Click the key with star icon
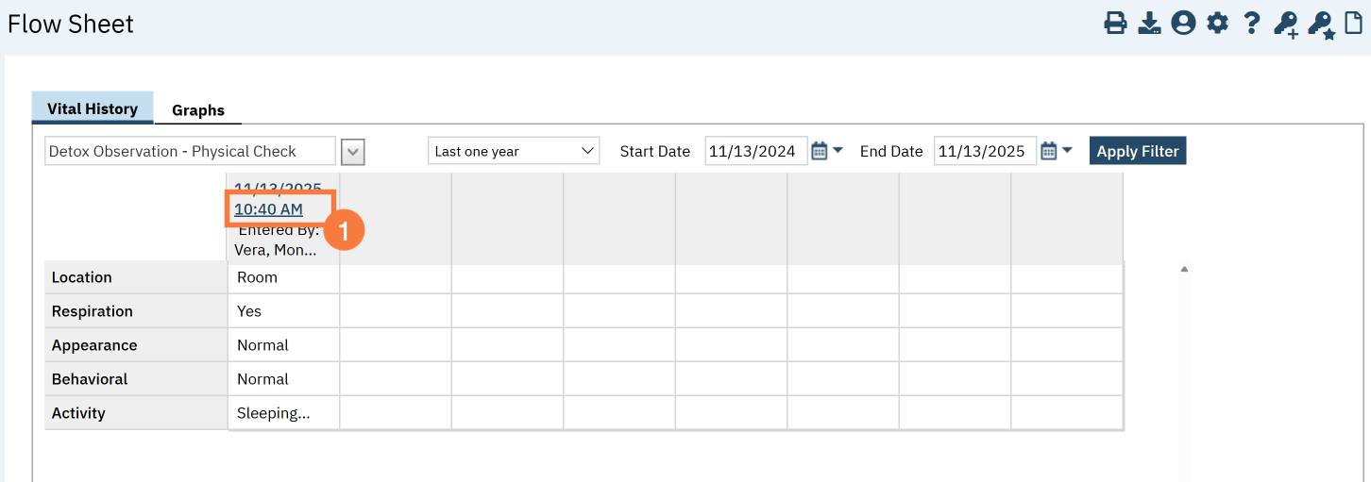The height and width of the screenshot is (482, 1371). click(x=1322, y=24)
